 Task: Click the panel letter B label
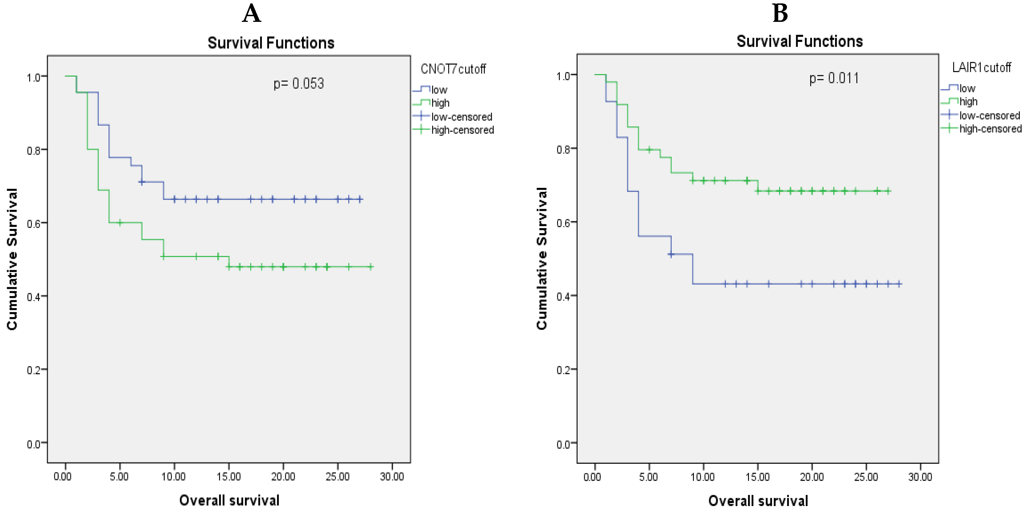[780, 14]
